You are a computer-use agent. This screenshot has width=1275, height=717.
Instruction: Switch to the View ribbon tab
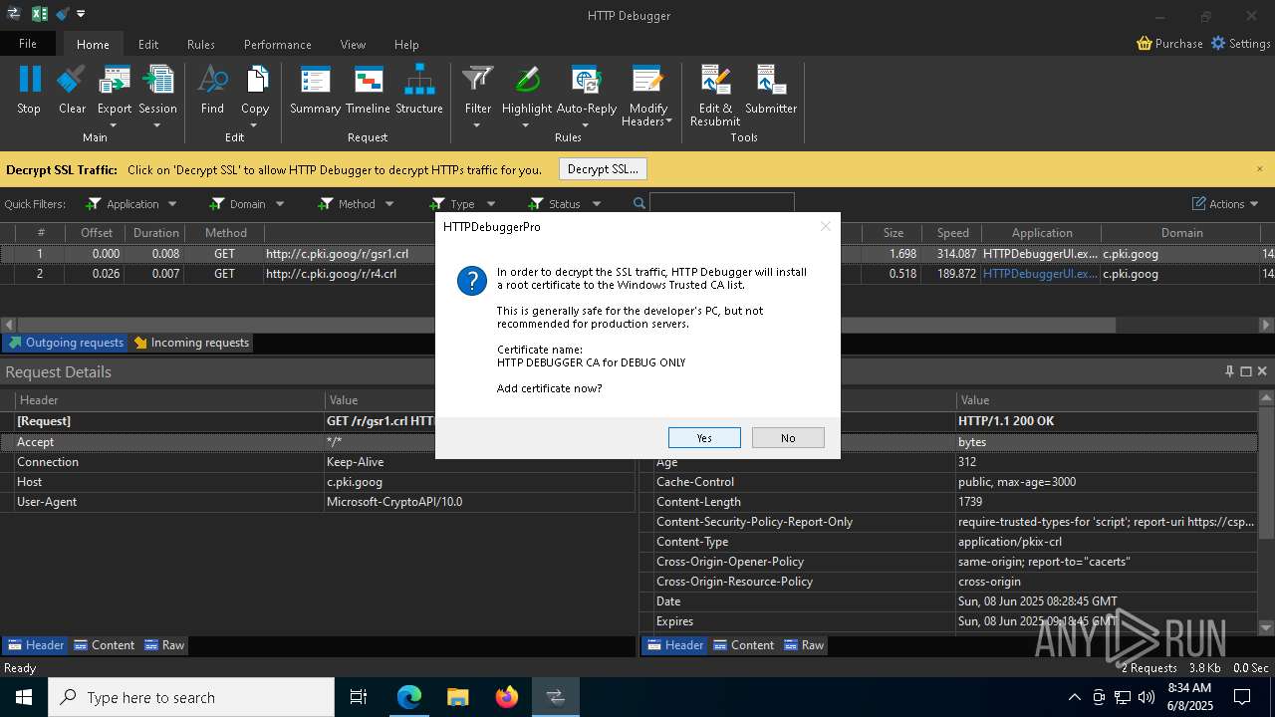pyautogui.click(x=353, y=44)
